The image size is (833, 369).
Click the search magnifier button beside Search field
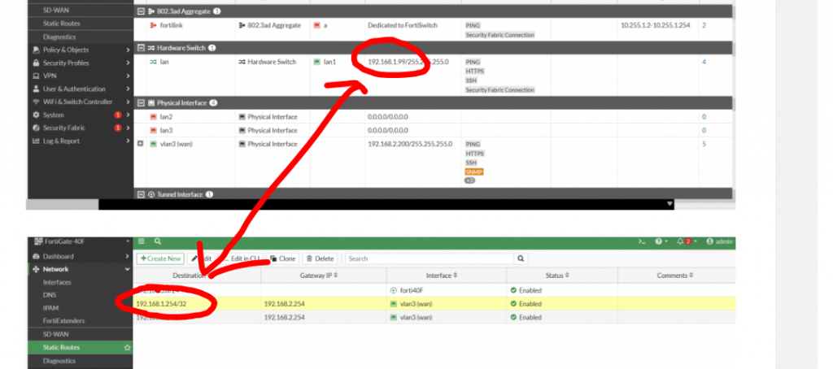521,258
